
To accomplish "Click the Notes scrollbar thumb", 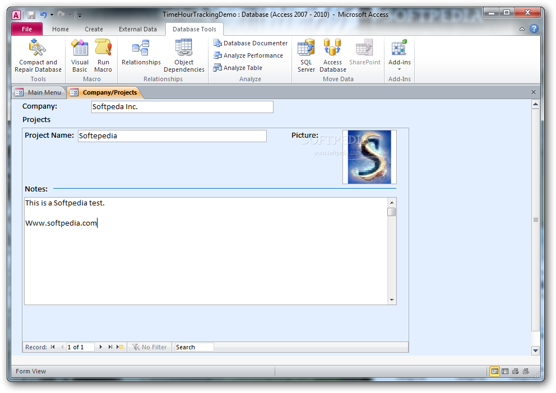I will (391, 212).
